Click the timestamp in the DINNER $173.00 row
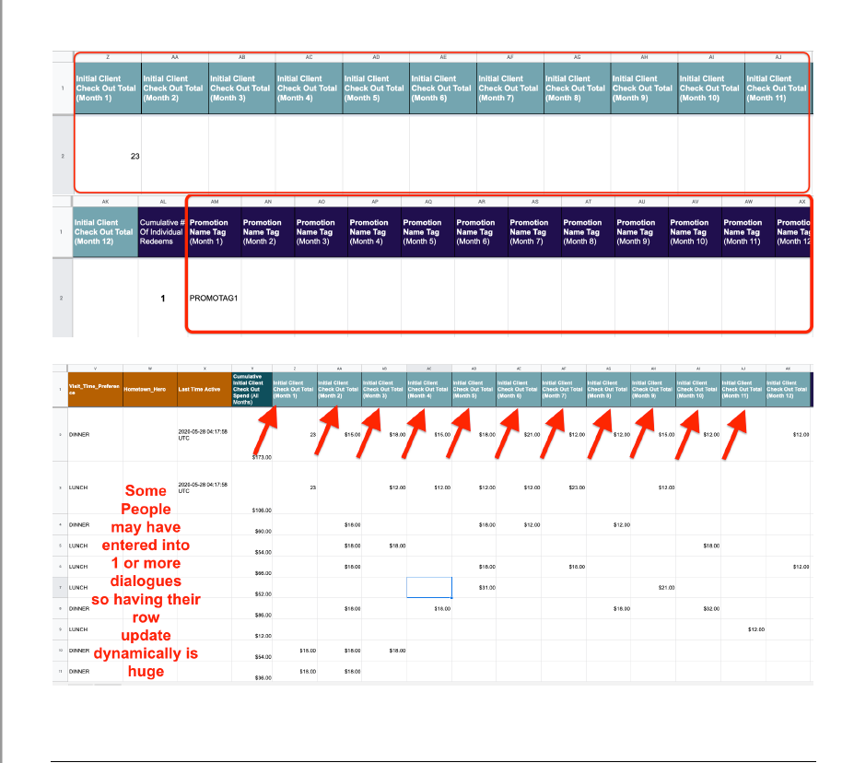 coord(205,434)
